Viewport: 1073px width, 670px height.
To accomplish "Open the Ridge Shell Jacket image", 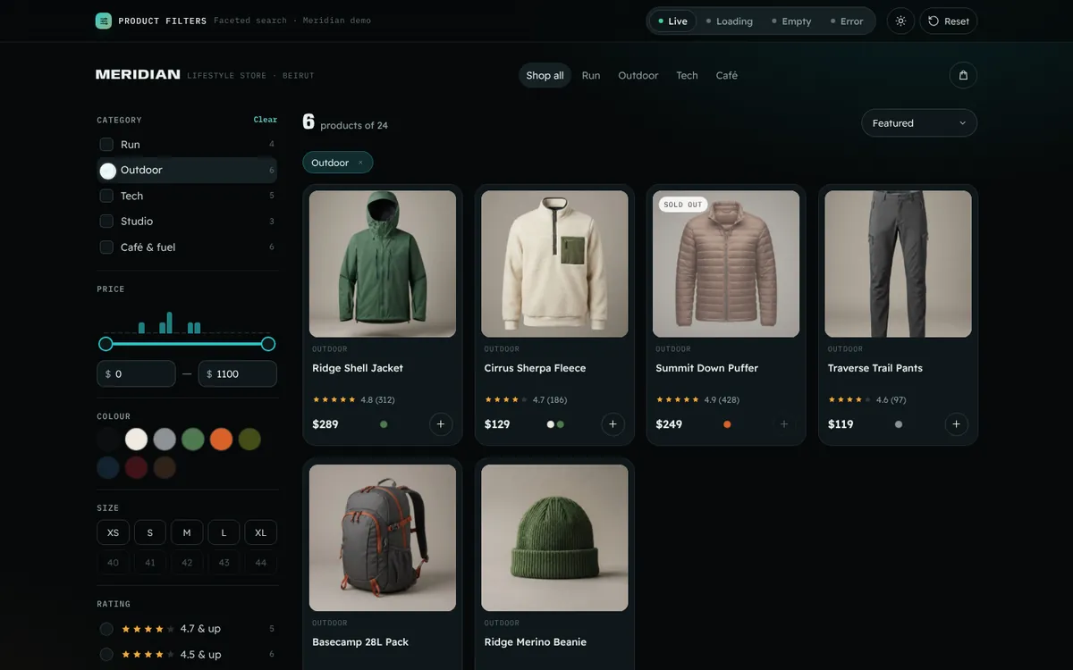I will (x=383, y=264).
